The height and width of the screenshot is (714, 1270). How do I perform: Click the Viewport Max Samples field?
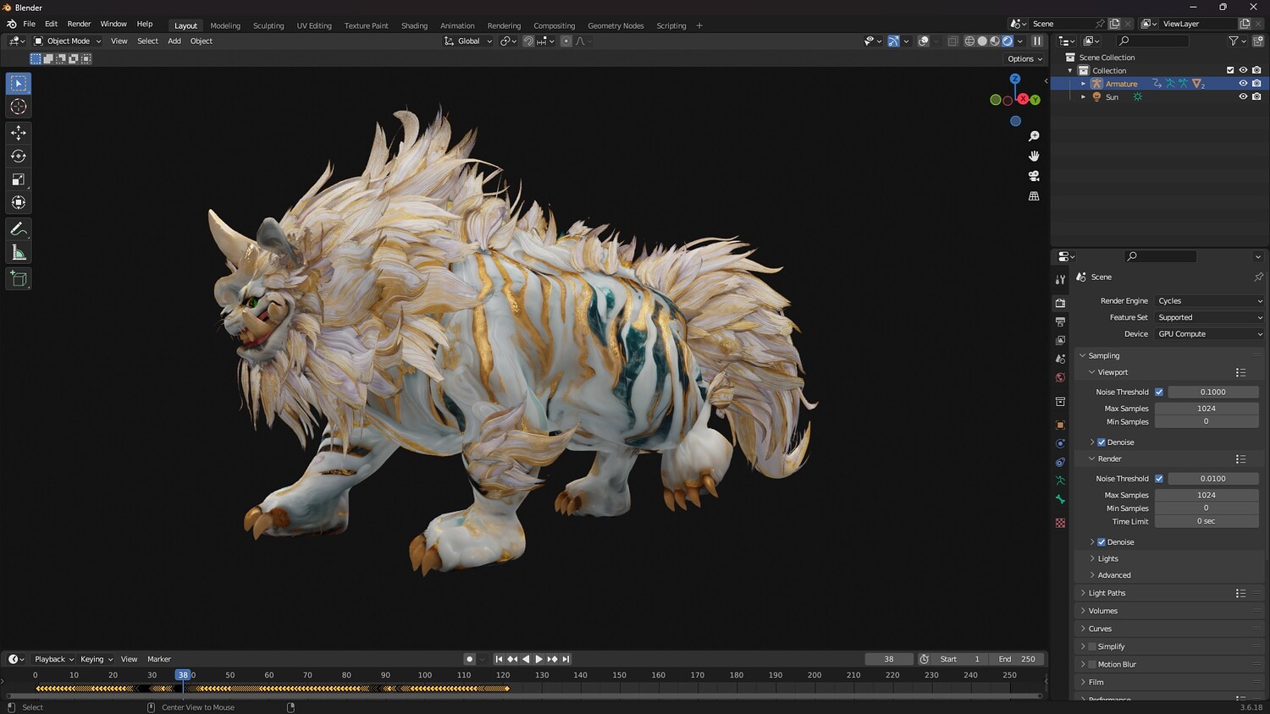[1206, 409]
